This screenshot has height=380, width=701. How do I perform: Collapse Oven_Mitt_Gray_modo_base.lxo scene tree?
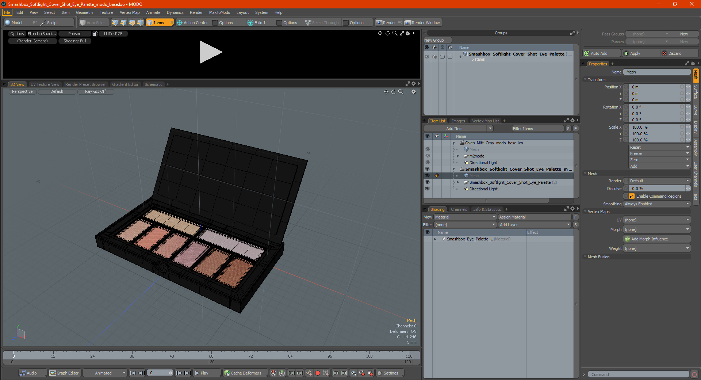(x=454, y=143)
